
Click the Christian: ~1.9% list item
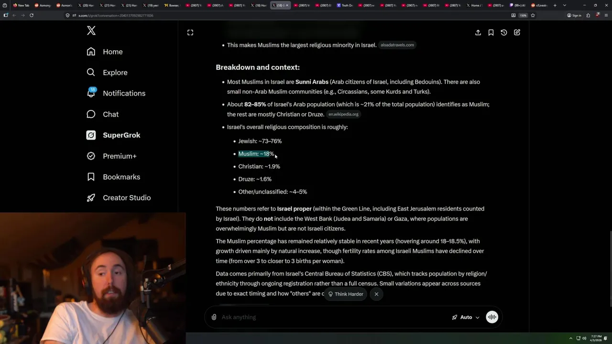(x=259, y=166)
